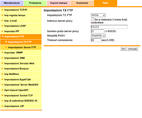Open Impostazioni LDAP page

pyautogui.click(x=21, y=26)
